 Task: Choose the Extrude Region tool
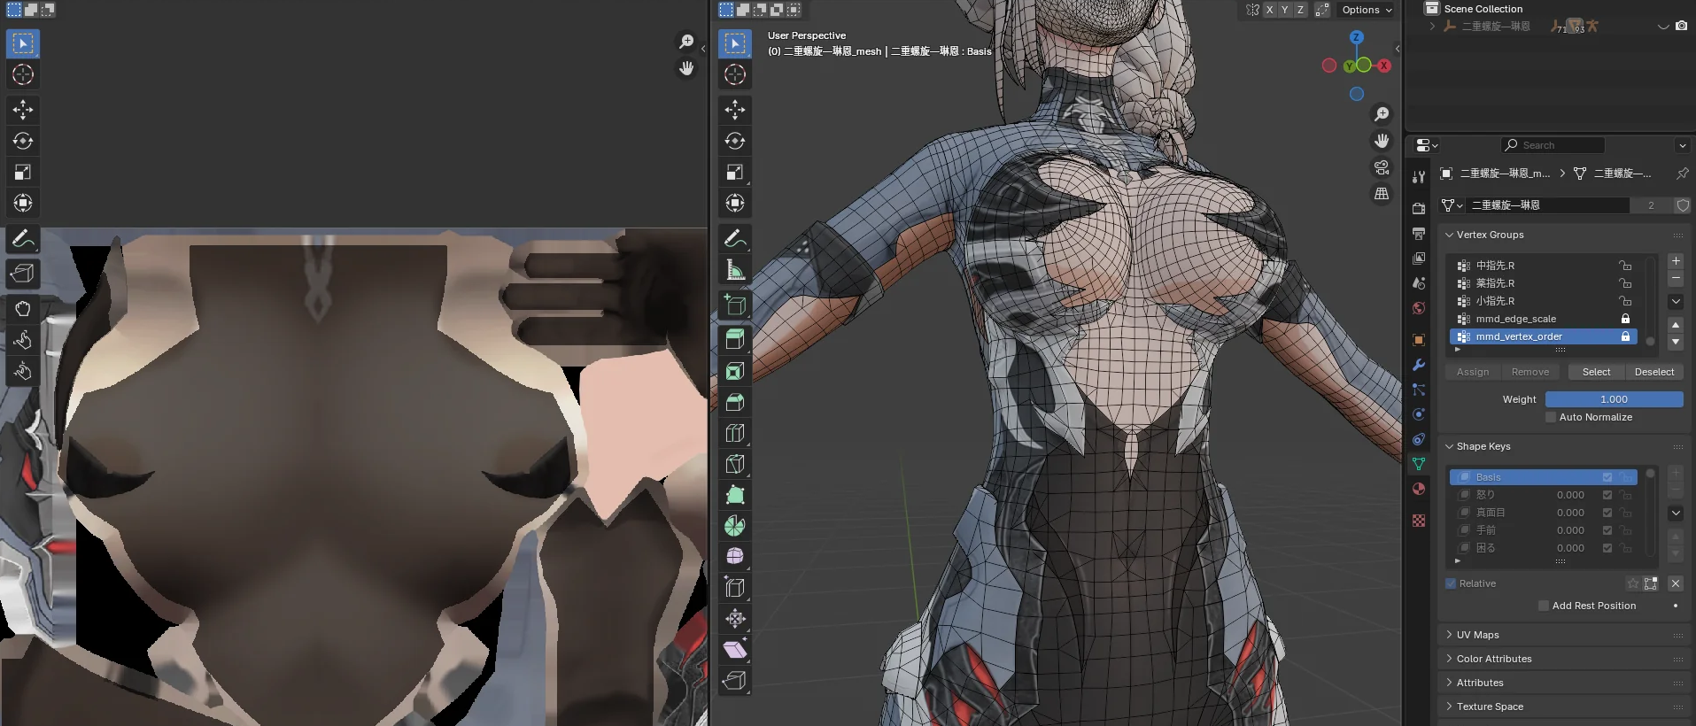point(734,340)
